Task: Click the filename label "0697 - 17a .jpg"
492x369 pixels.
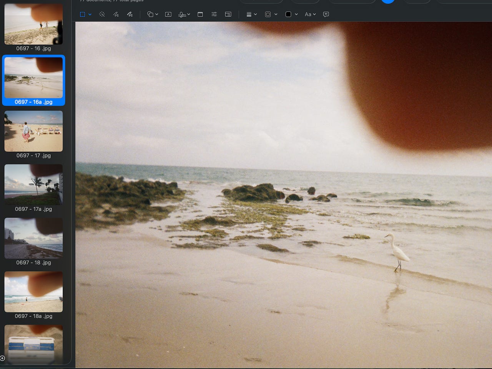Action: tap(33, 209)
